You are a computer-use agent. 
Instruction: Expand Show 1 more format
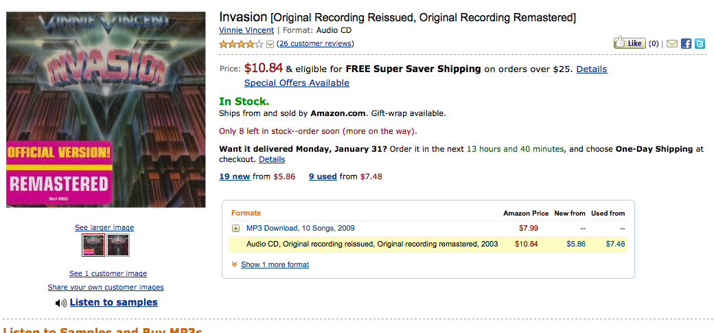(x=275, y=264)
